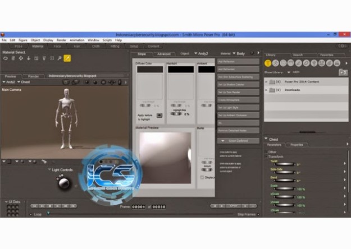Screen dimensions: 351x249
Task: Click the magnifier zoom tool icon
Action: [58, 58]
